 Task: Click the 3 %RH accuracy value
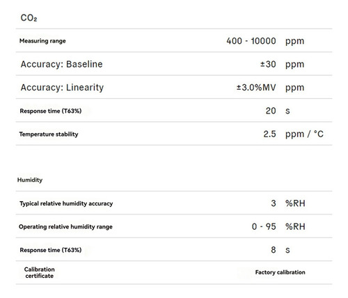click(274, 203)
